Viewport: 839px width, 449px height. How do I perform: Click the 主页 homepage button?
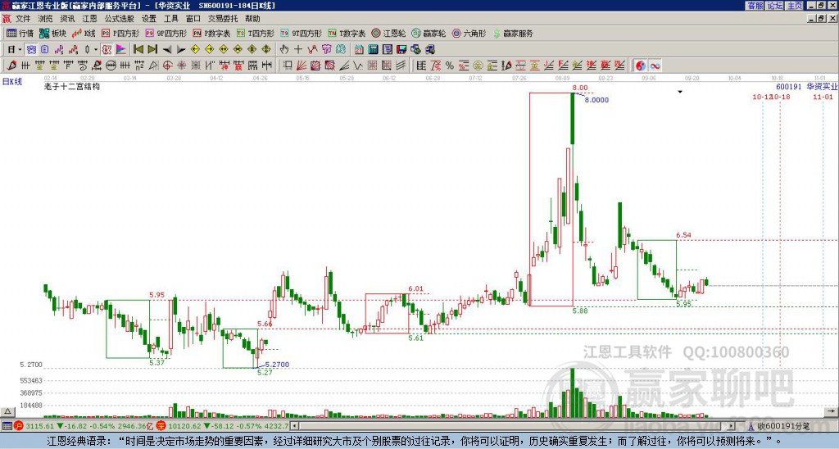(795, 6)
